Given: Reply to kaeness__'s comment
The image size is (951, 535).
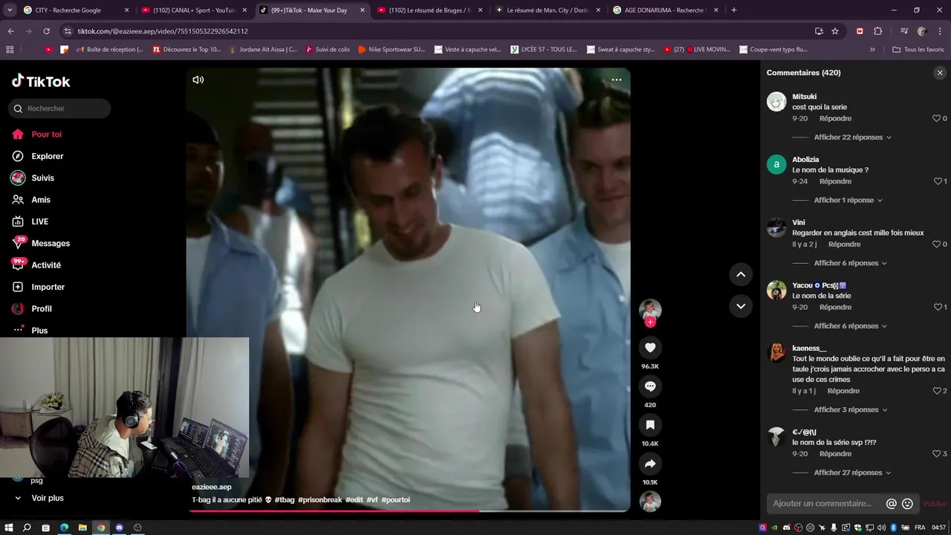Looking at the screenshot, I should (843, 391).
